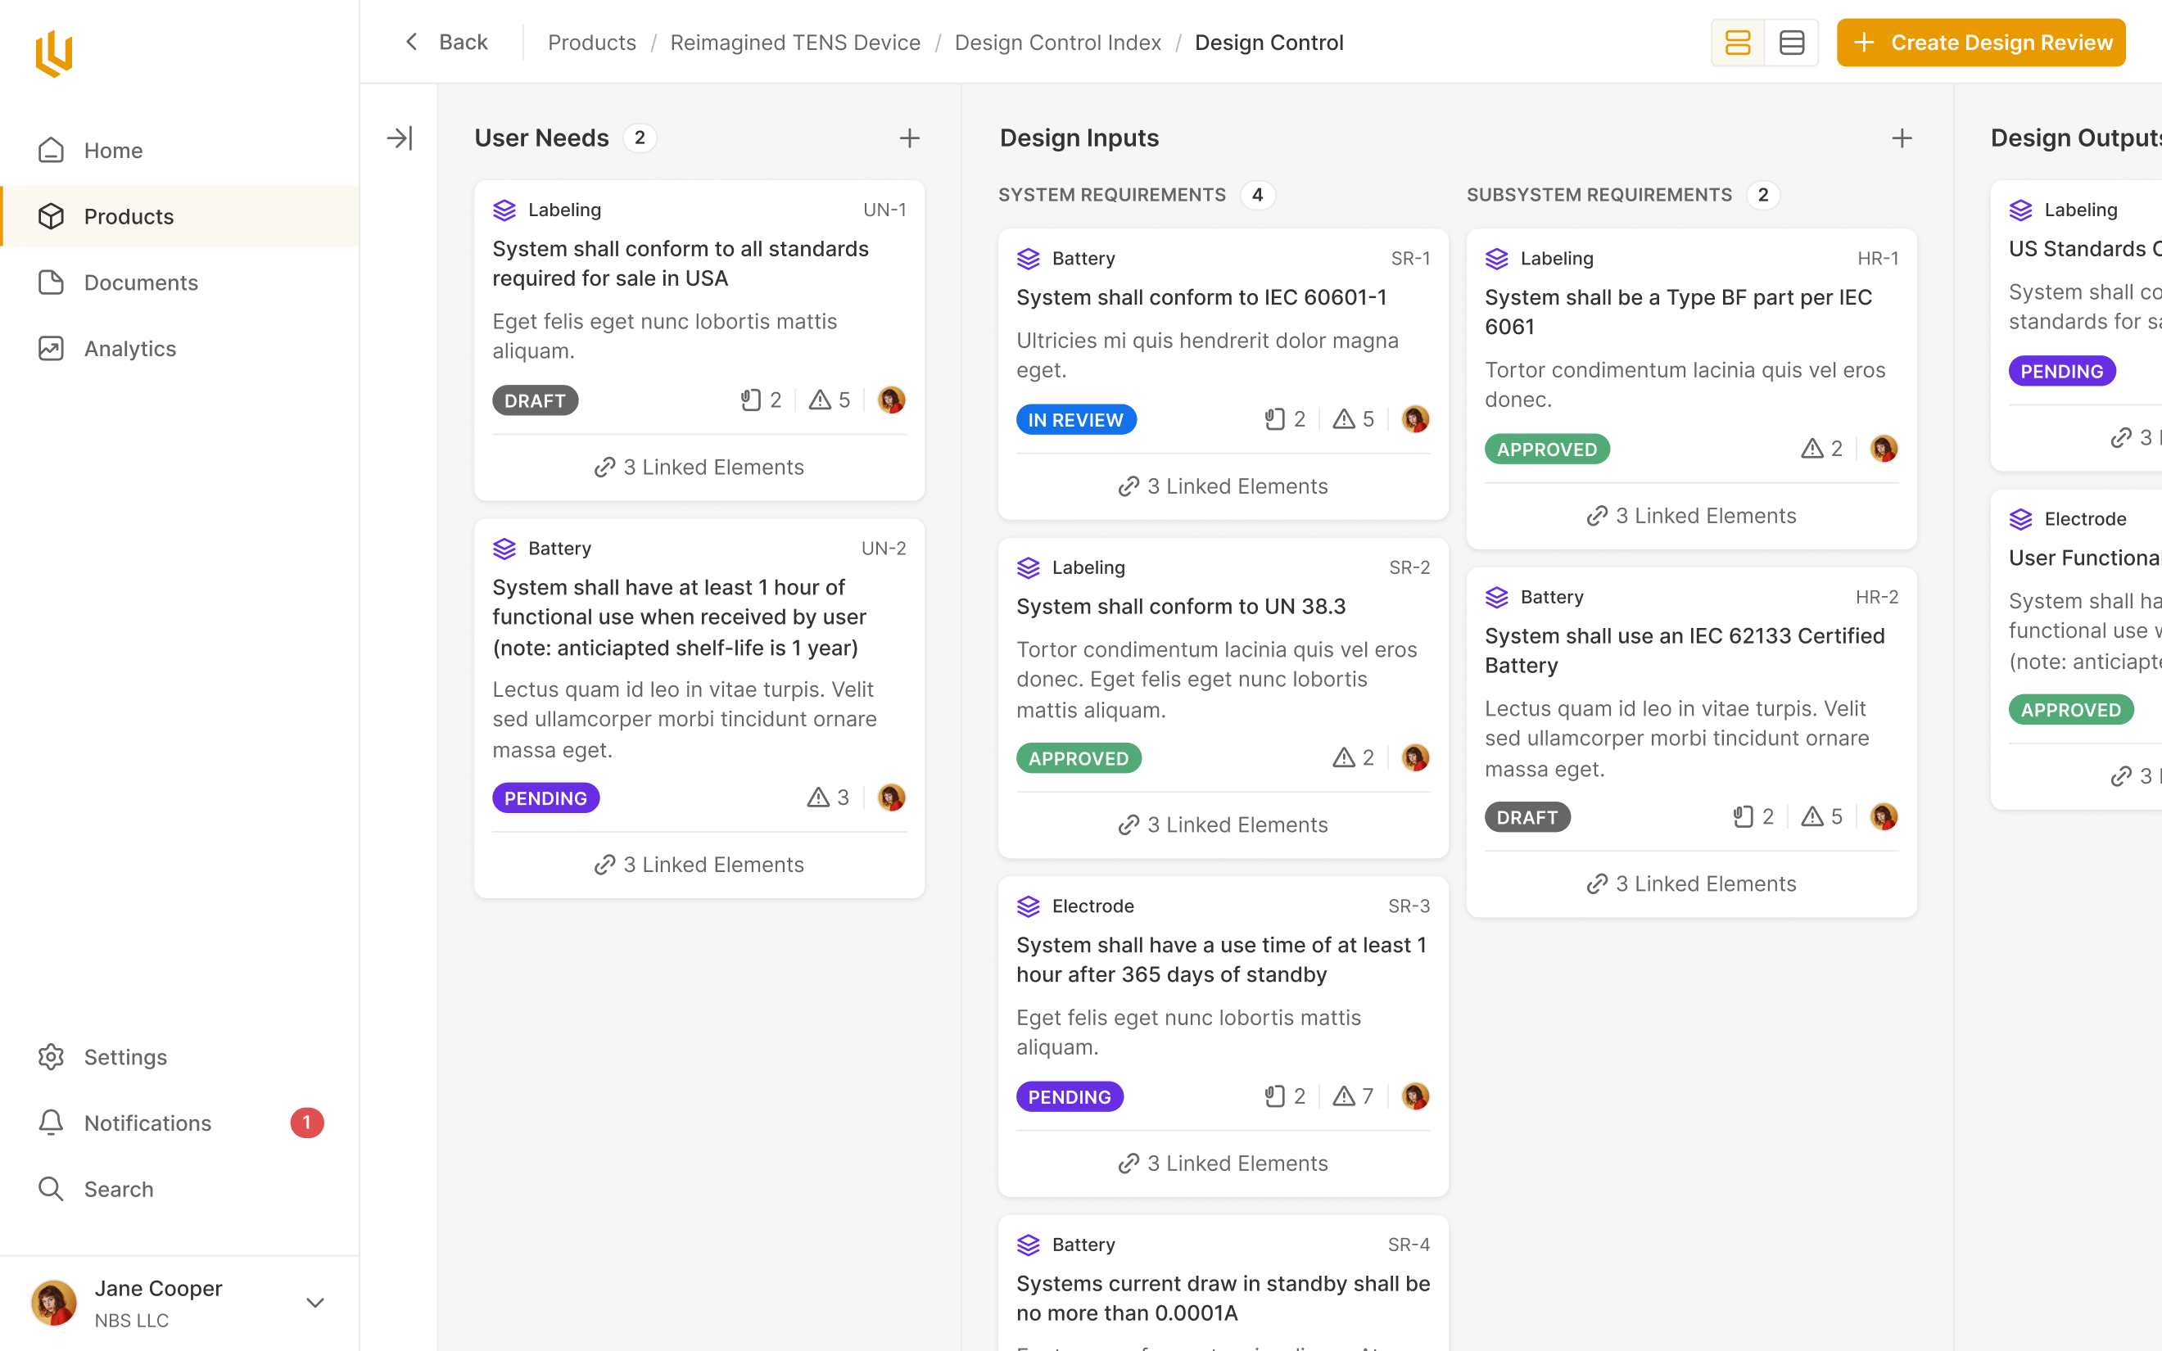Click layers icon on SR-1 Battery card

coord(1029,258)
